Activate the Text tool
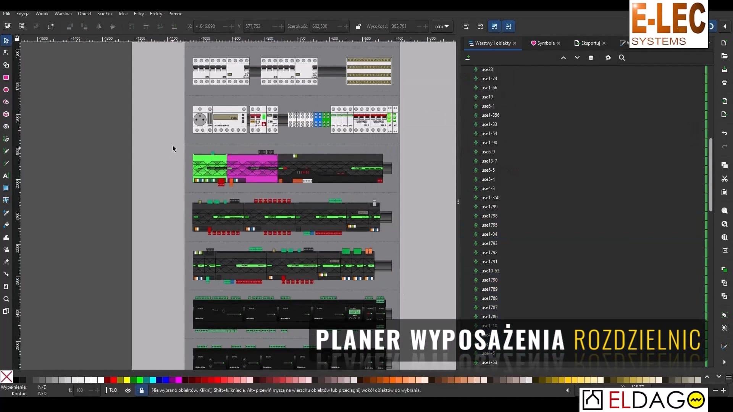The width and height of the screenshot is (733, 412). (6, 176)
